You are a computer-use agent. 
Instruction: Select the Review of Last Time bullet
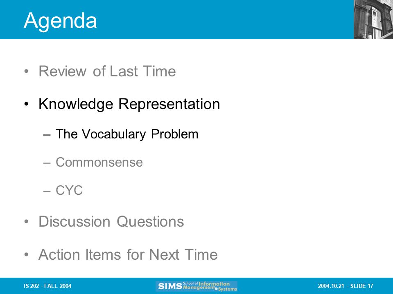pos(107,71)
